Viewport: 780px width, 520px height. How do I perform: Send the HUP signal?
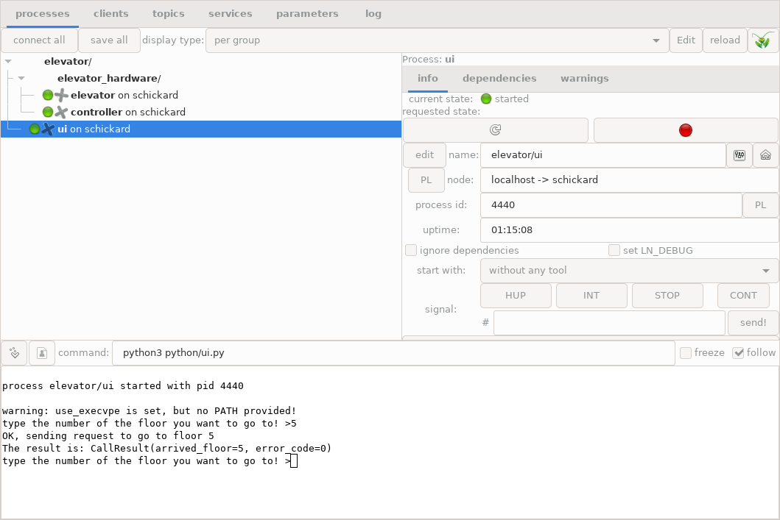516,296
